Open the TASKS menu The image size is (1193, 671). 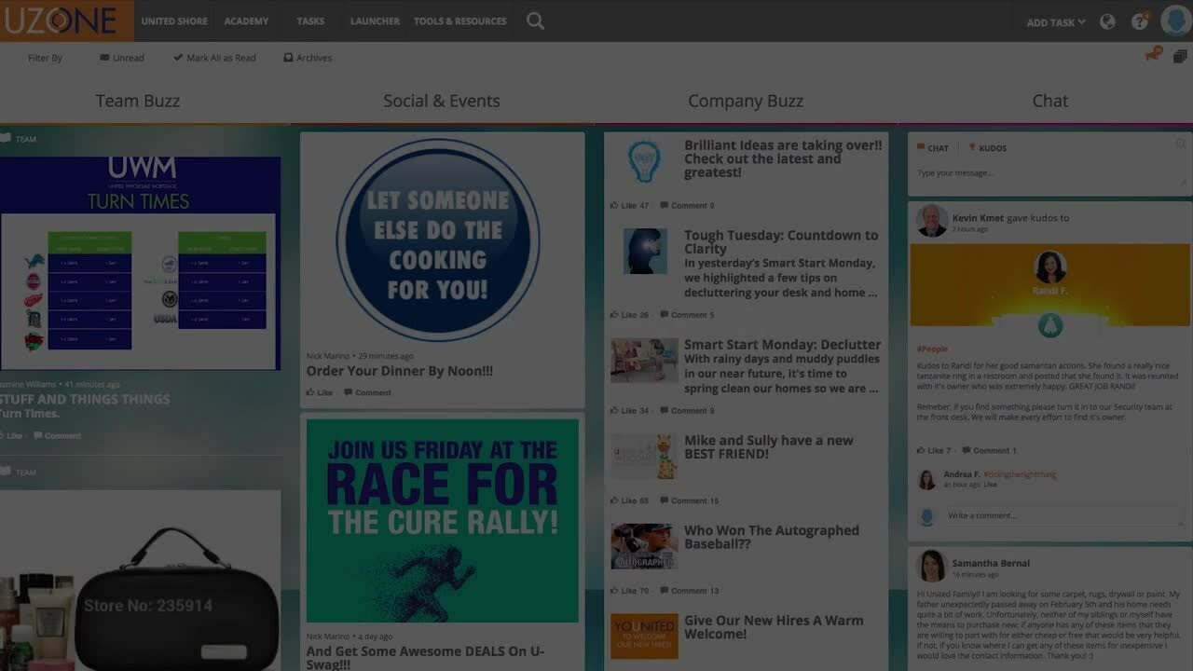pyautogui.click(x=310, y=21)
